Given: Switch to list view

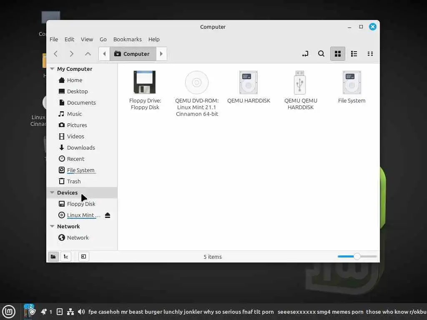Looking at the screenshot, I should (x=354, y=54).
